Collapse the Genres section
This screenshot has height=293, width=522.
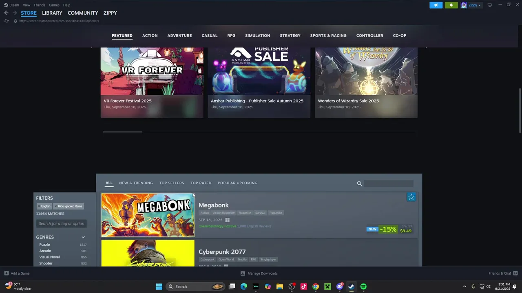coord(83,237)
